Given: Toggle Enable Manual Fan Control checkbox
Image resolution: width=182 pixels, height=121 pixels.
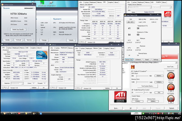Looking at the screenshot, I should click(132, 90).
